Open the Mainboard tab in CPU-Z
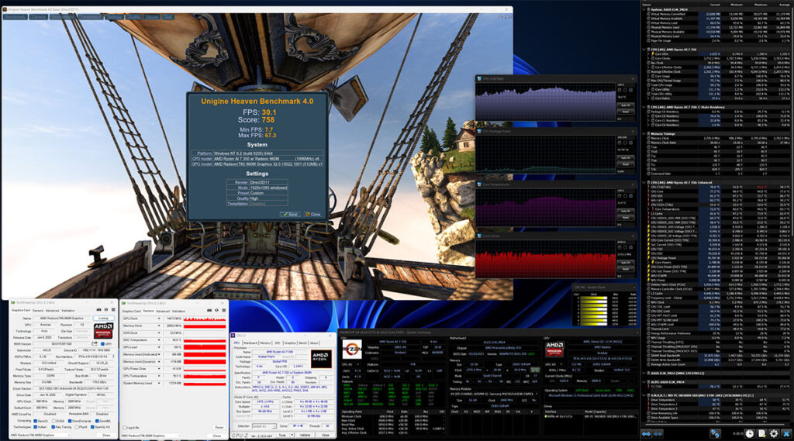 pos(250,342)
